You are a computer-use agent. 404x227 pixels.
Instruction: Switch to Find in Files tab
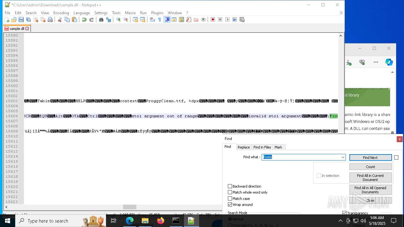tap(262, 147)
